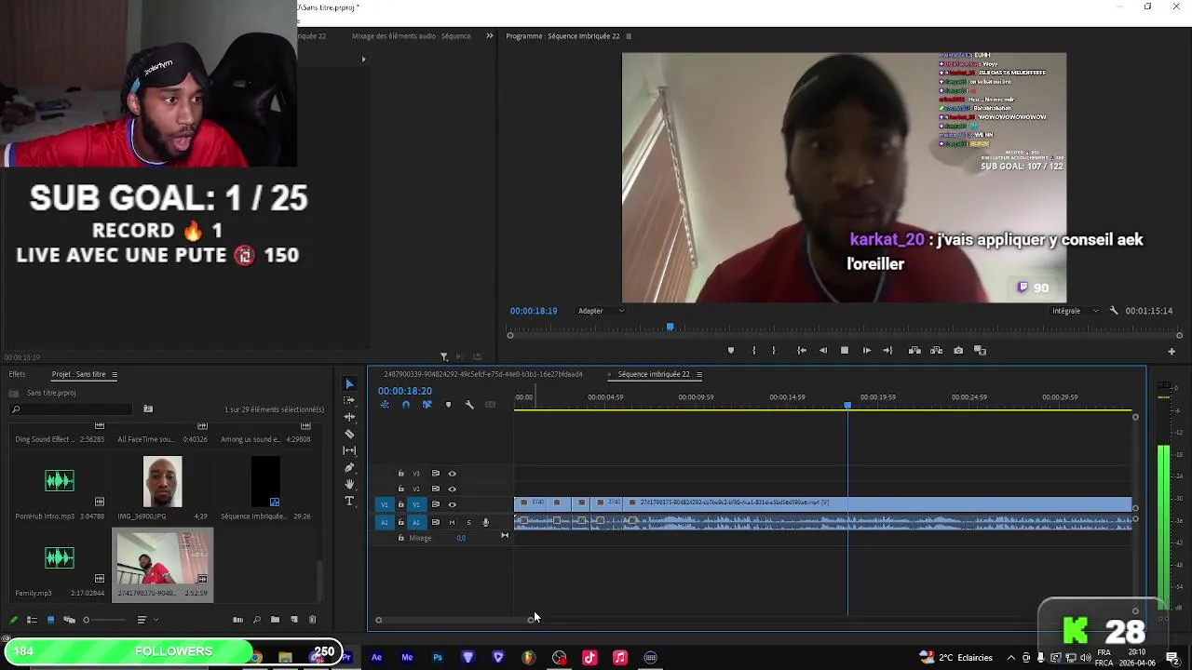Click the Lift button
This screenshot has width=1192, height=670.
pos(914,351)
